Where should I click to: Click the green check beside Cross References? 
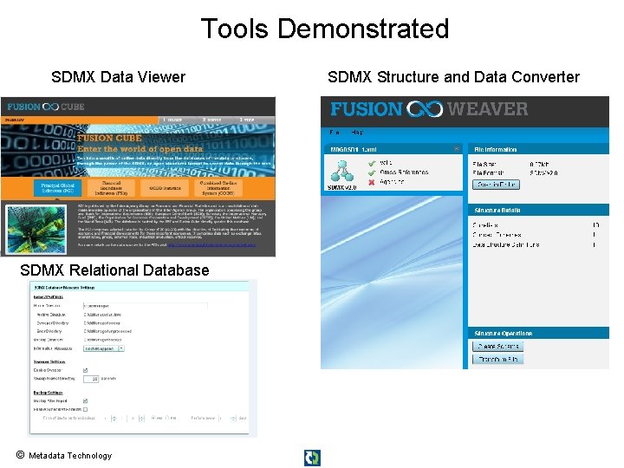[372, 172]
